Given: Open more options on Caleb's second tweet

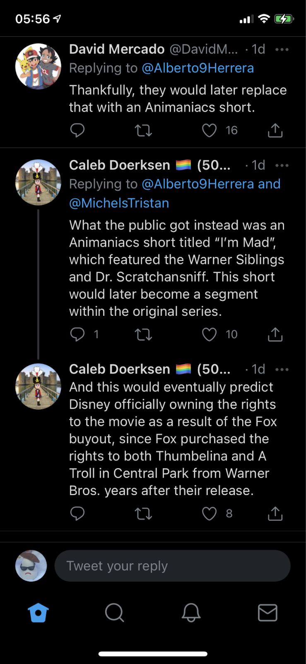Looking at the screenshot, I should [x=282, y=369].
